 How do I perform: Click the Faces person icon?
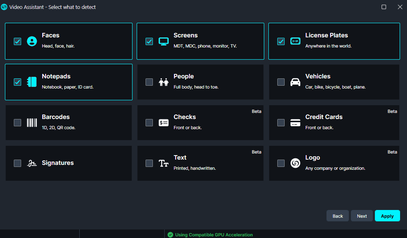pyautogui.click(x=32, y=41)
